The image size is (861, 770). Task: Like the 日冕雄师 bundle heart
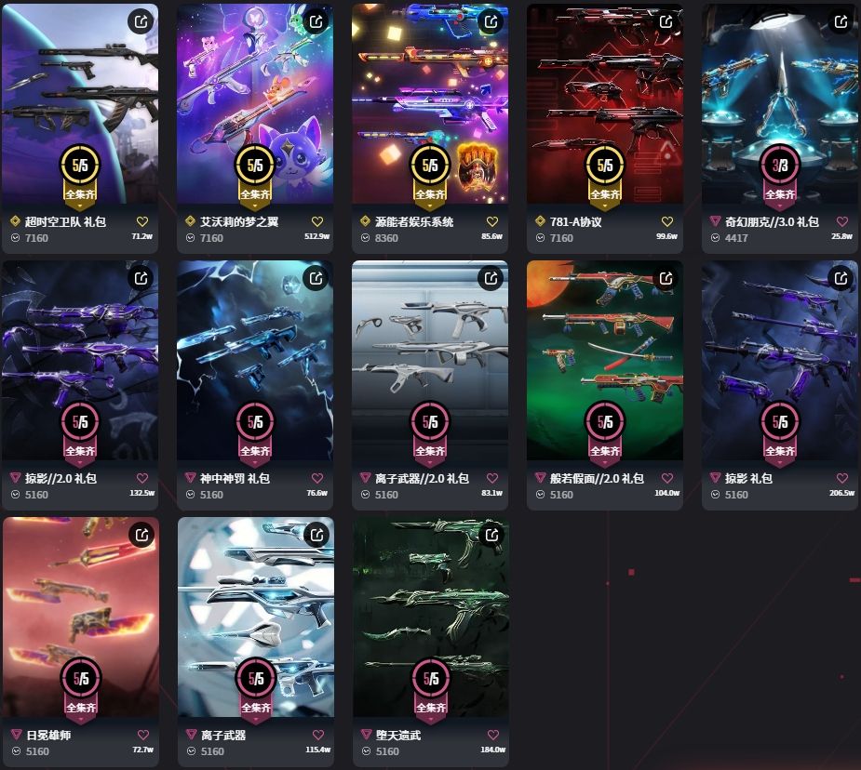tap(143, 735)
